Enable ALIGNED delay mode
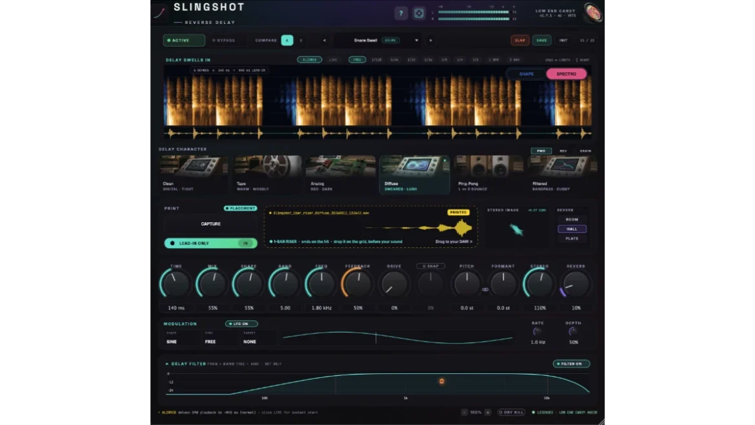This screenshot has height=425, width=755. [310, 60]
